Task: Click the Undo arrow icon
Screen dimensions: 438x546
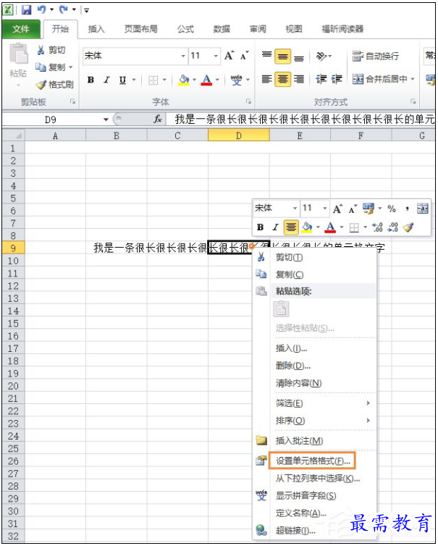Action: click(42, 9)
